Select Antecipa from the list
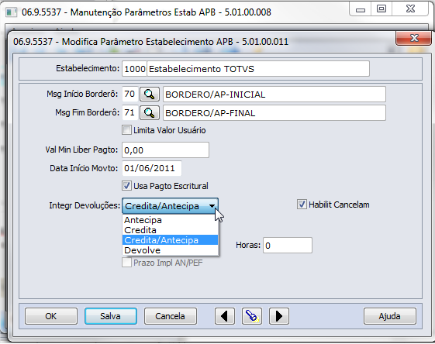 coord(170,220)
